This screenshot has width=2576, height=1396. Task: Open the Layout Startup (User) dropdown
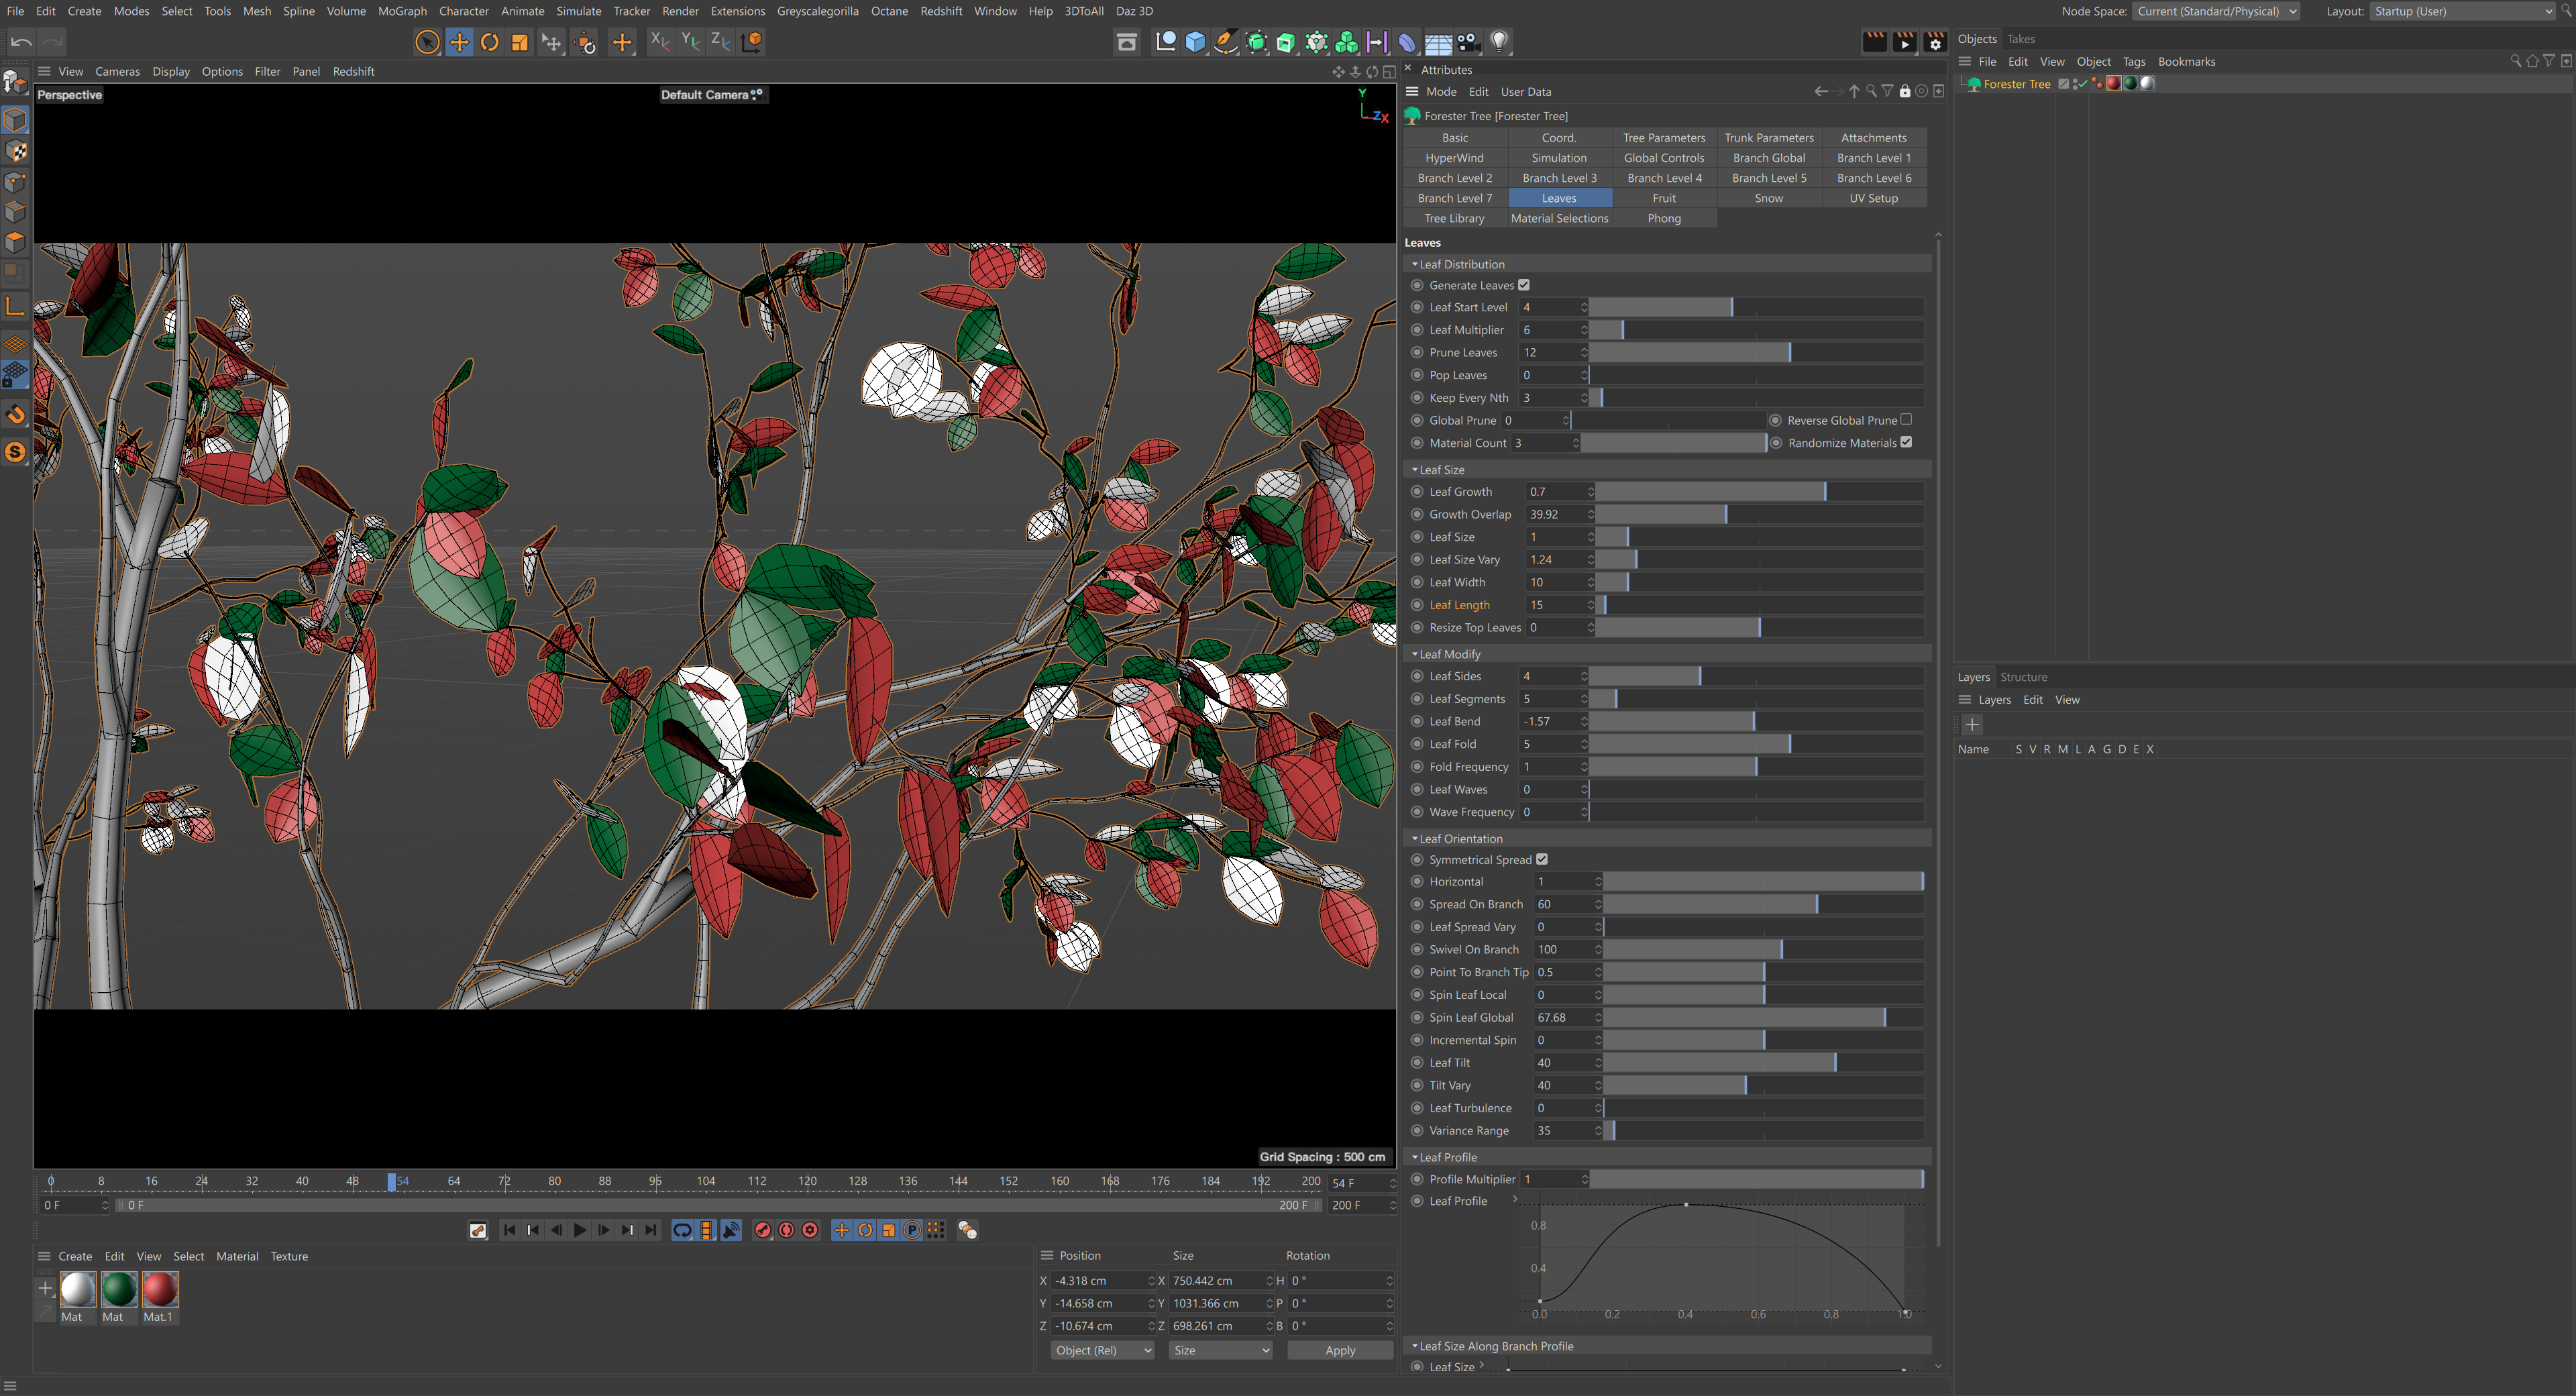tap(2462, 11)
